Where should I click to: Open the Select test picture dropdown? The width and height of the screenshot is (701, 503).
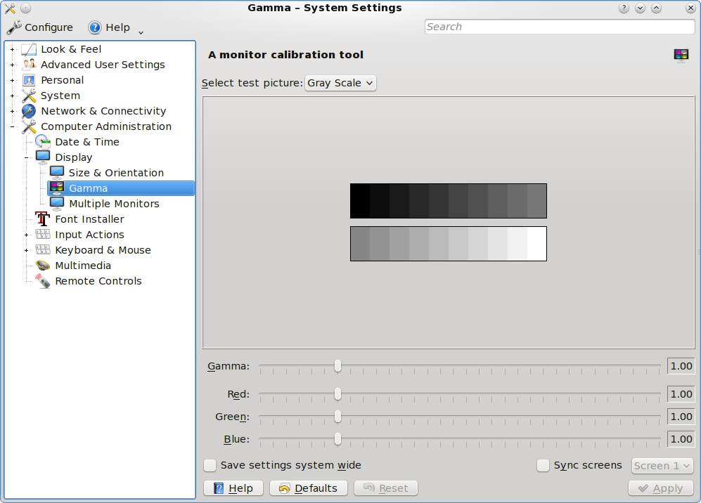pos(340,83)
